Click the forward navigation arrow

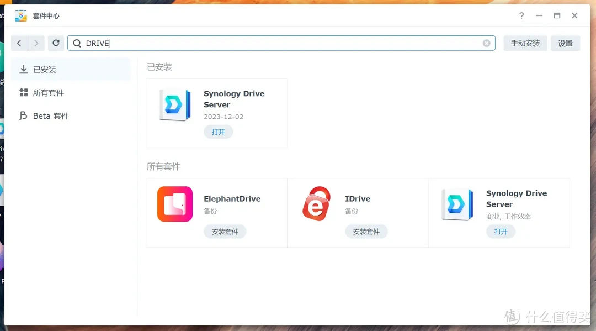point(36,43)
